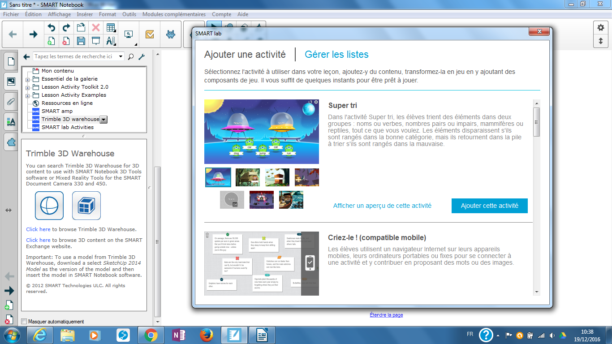This screenshot has height=344, width=612.
Task: Expand Essentiel de la galerie folder
Action: (28, 79)
